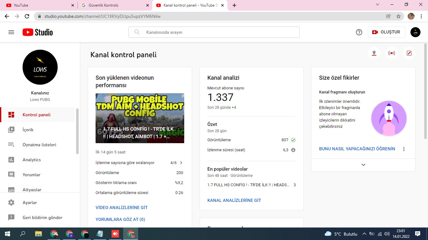This screenshot has height=240, width=428.
Task: Click the Wi-Fi network tray icon
Action: tap(380, 234)
